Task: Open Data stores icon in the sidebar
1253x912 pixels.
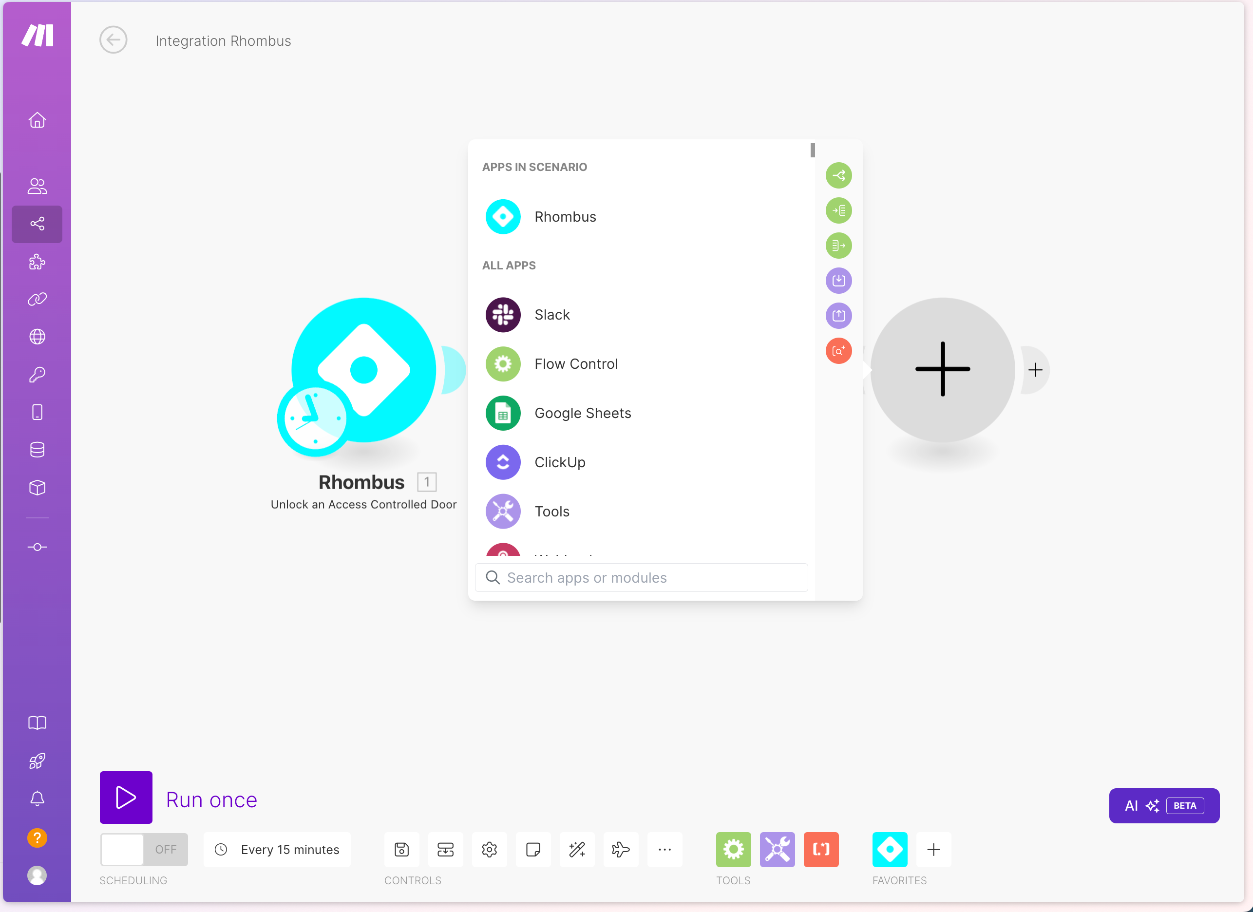Action: tap(37, 450)
